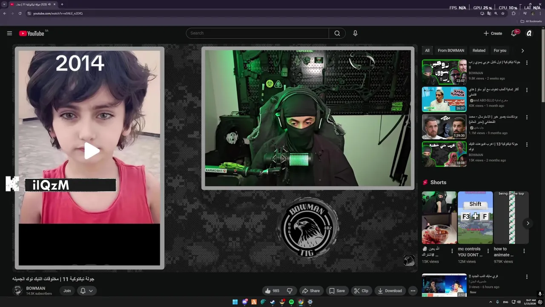
Task: Open Spotify from the taskbar
Action: pyautogui.click(x=291, y=302)
